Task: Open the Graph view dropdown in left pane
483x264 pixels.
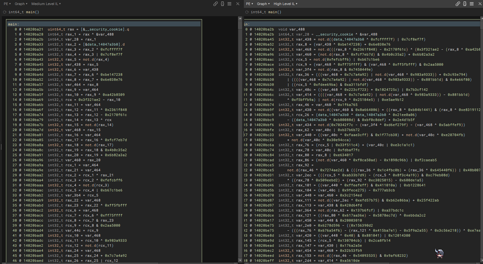Action: tap(21, 4)
